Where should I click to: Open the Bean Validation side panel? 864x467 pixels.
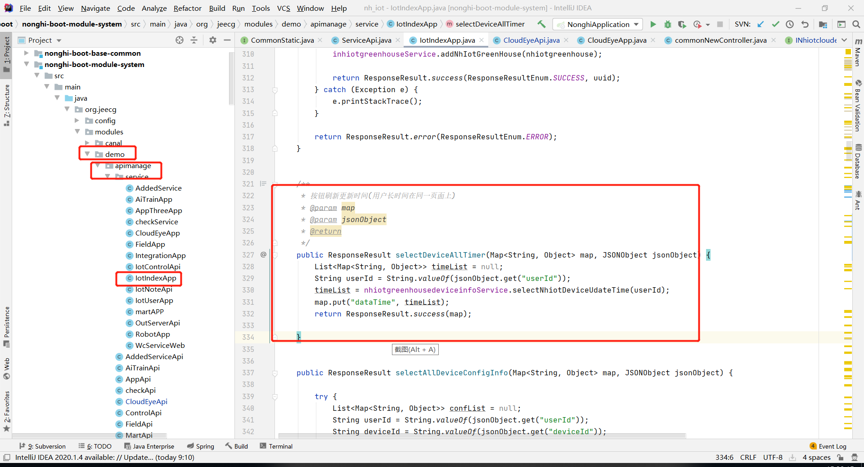[858, 106]
